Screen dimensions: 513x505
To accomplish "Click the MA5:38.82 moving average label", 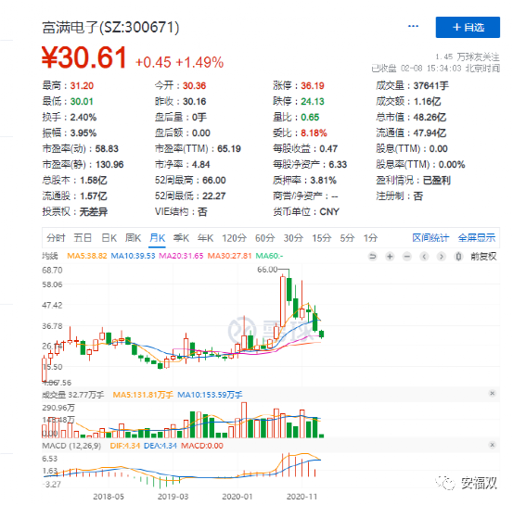I will pyautogui.click(x=87, y=256).
